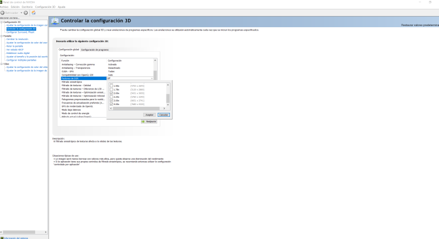Click the NVIDIA logo in title bar
439x239 pixels.
pyautogui.click(x=1, y=2)
